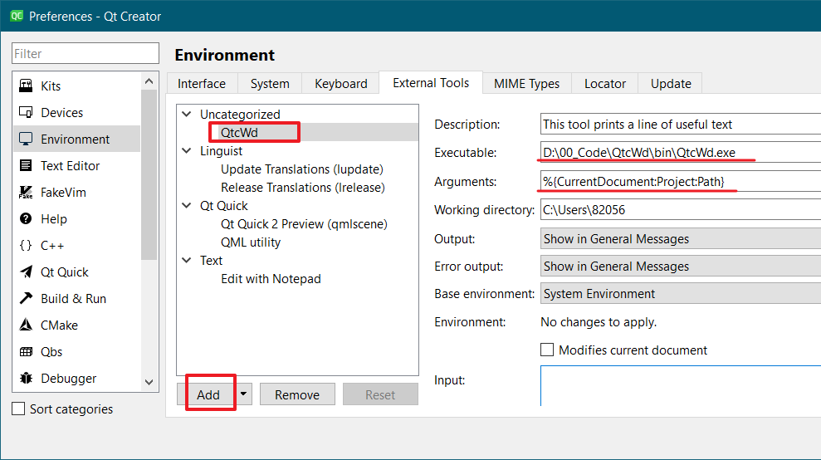Click the Executable path field
The image size is (821, 460).
tap(680, 153)
